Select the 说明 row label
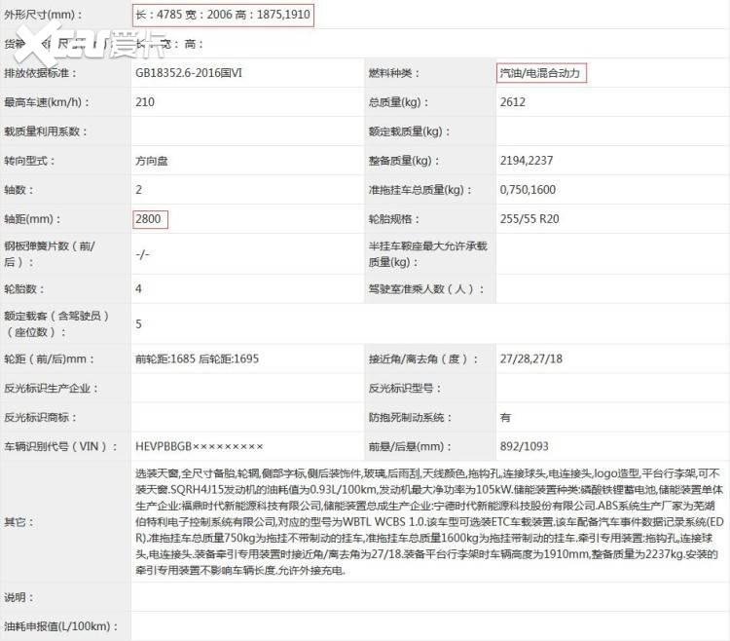Viewport: 730px width, 641px height. (x=18, y=597)
